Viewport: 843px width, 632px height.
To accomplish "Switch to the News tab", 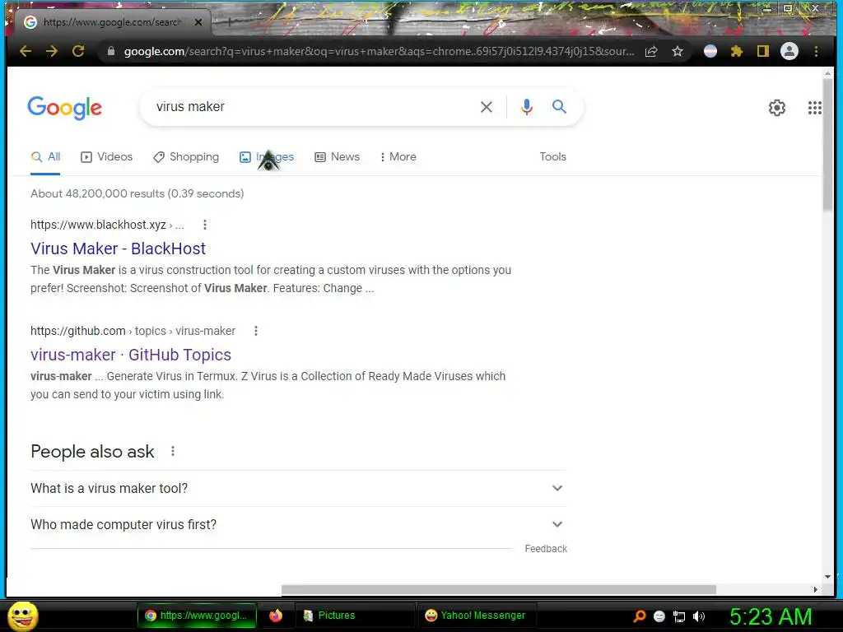I will click(337, 157).
